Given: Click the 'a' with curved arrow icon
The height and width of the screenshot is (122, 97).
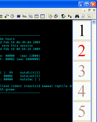Looking at the screenshot, I should (x=7, y=16).
